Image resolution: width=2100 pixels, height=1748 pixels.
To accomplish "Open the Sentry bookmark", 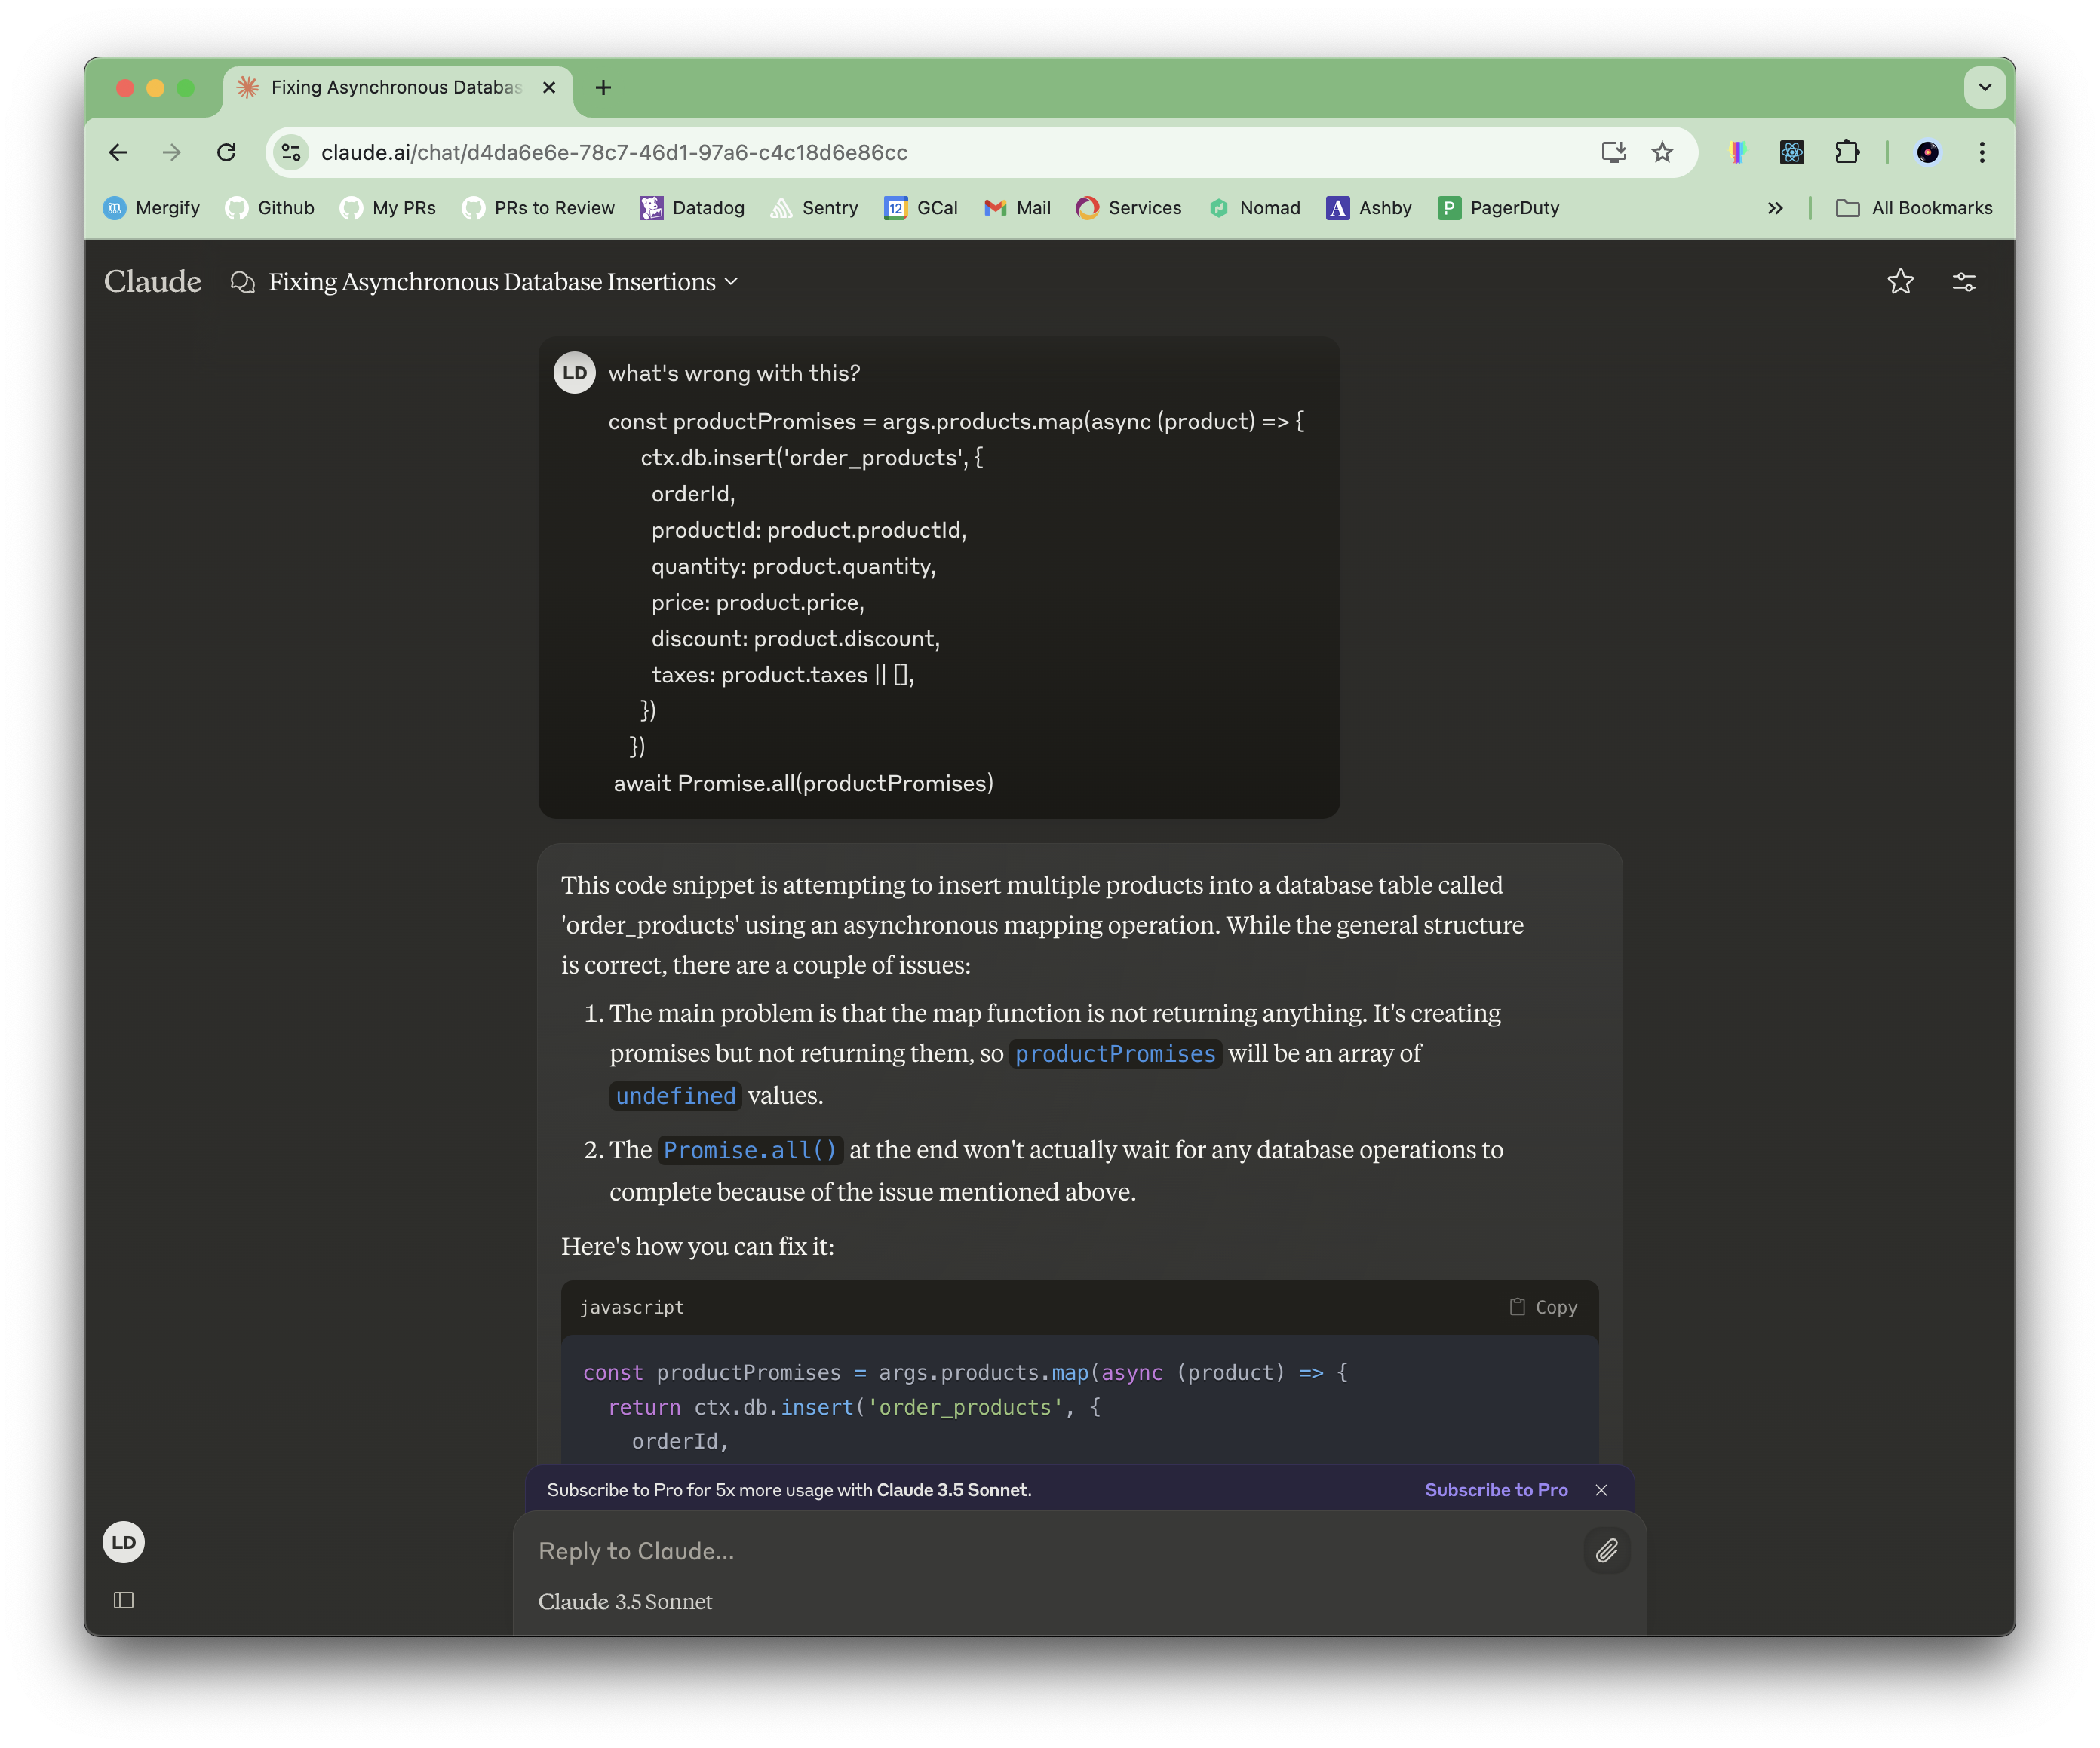I will coord(814,208).
